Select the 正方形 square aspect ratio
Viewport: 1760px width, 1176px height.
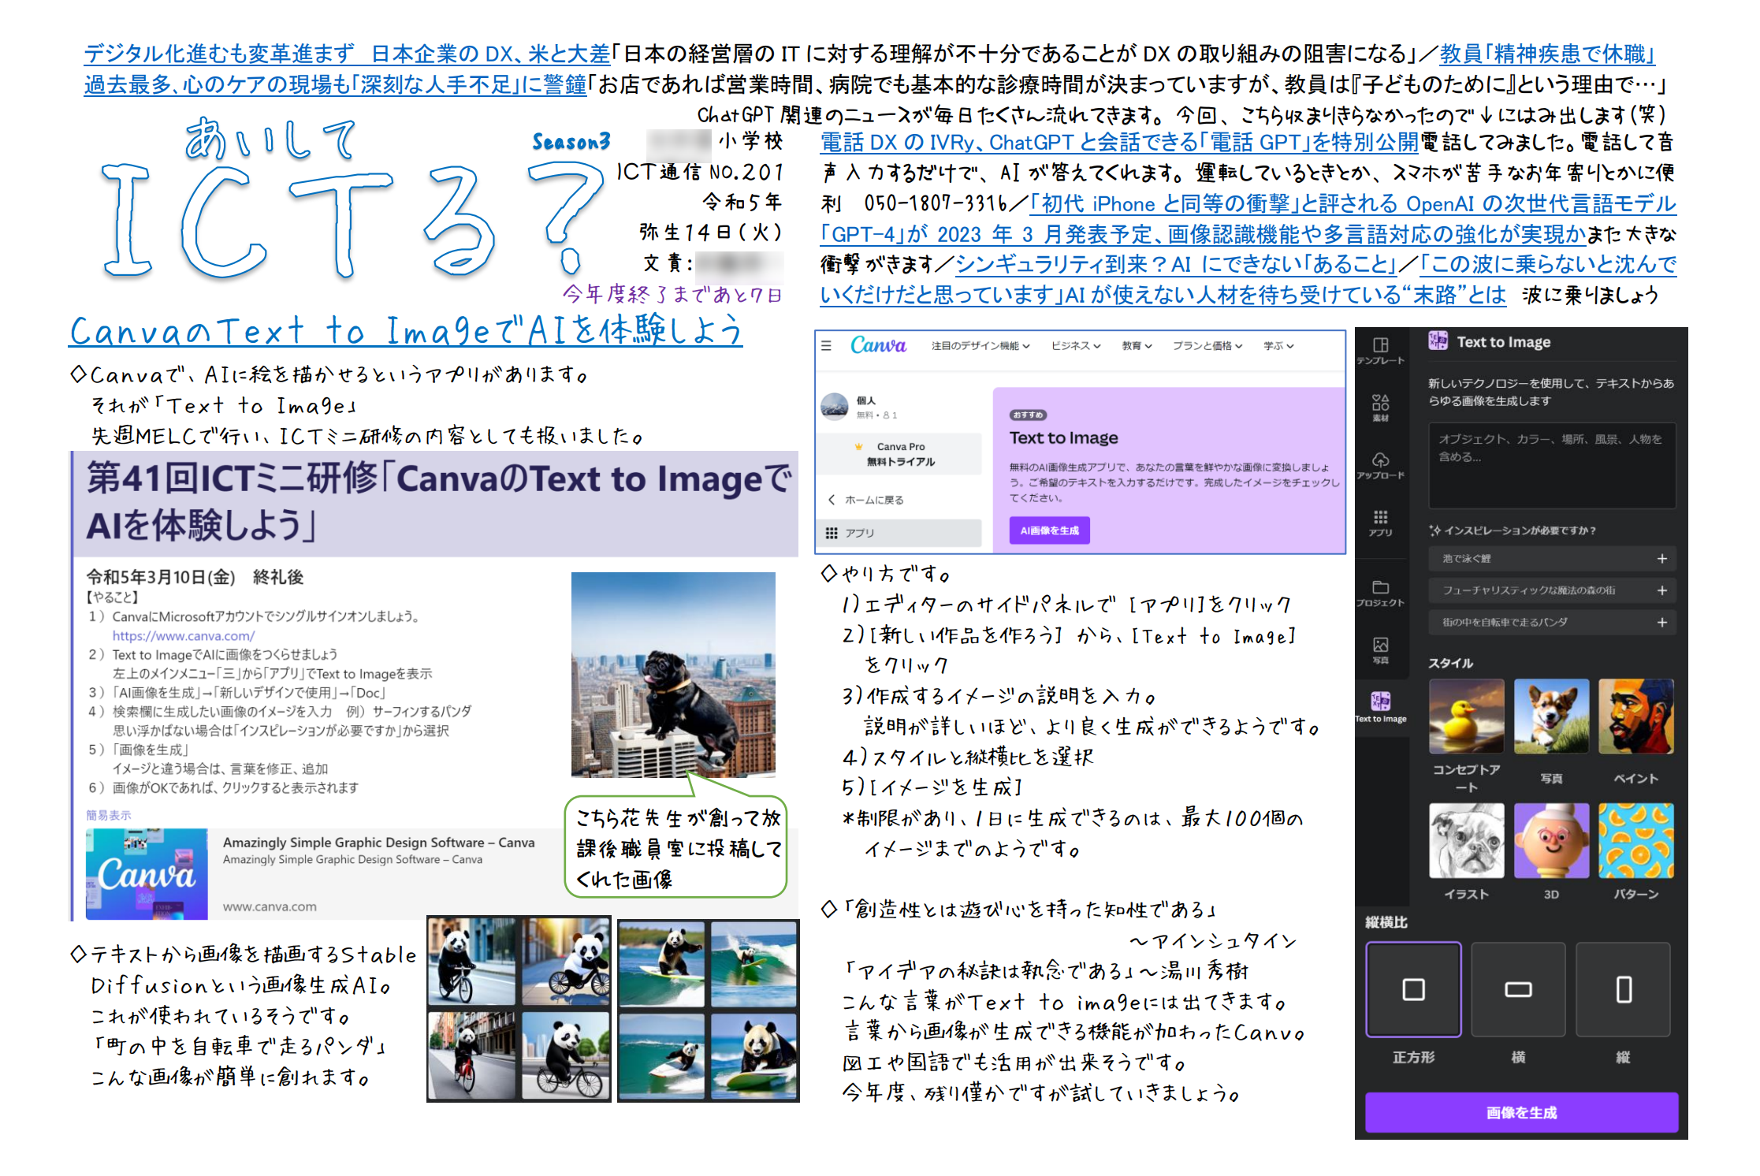(x=1413, y=989)
